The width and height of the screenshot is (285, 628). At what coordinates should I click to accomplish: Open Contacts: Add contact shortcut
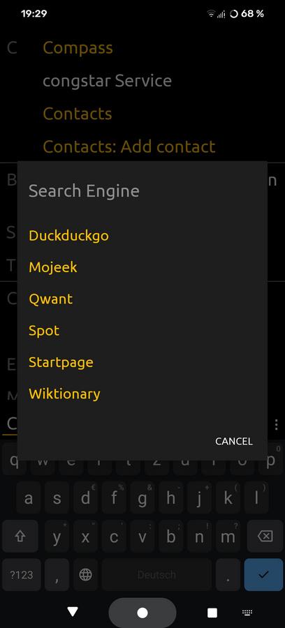coord(129,147)
